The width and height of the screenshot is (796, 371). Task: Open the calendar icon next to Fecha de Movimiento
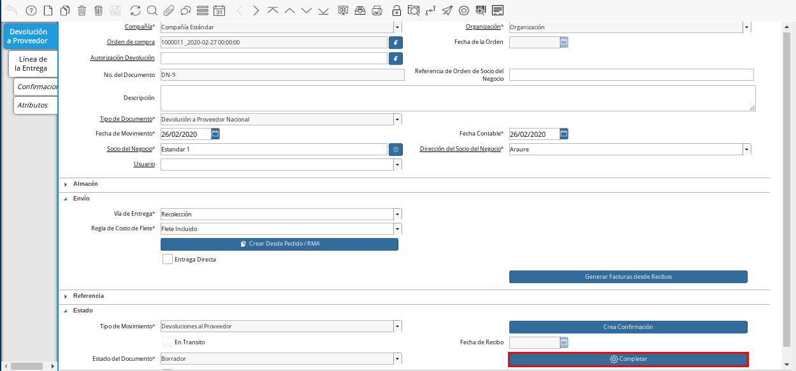[x=215, y=134]
